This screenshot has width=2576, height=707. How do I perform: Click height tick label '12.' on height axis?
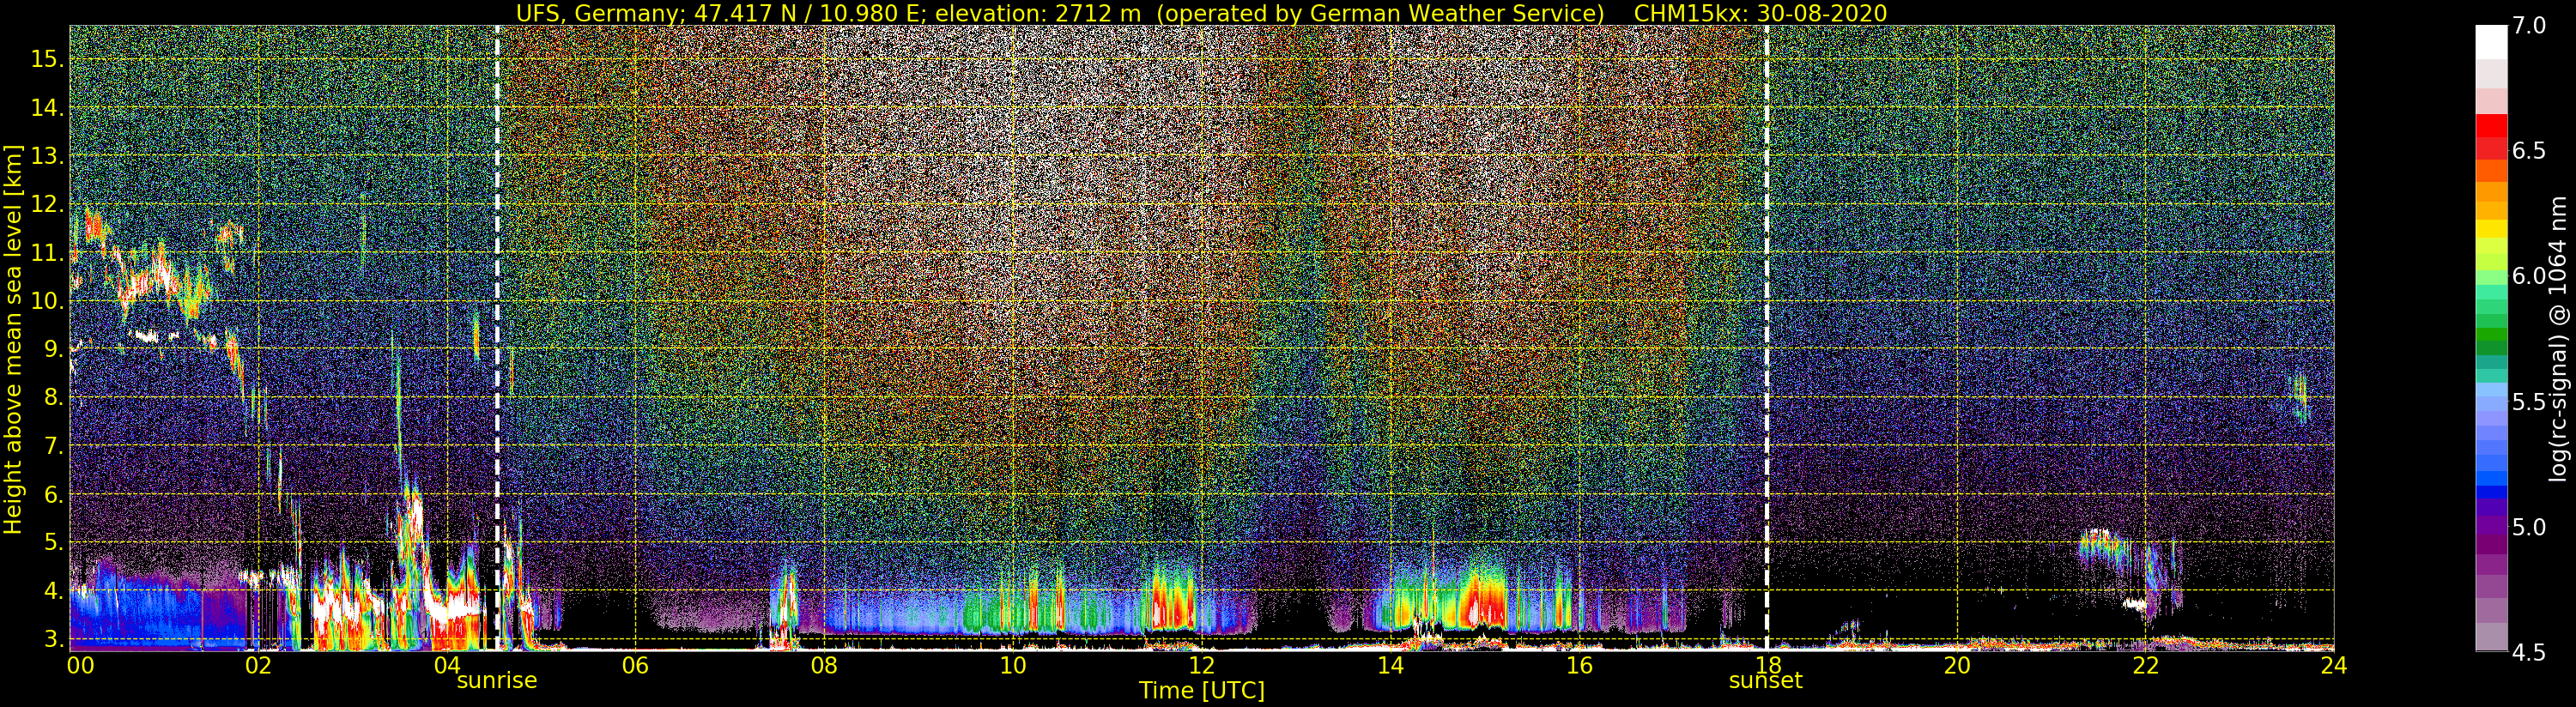[x=47, y=204]
